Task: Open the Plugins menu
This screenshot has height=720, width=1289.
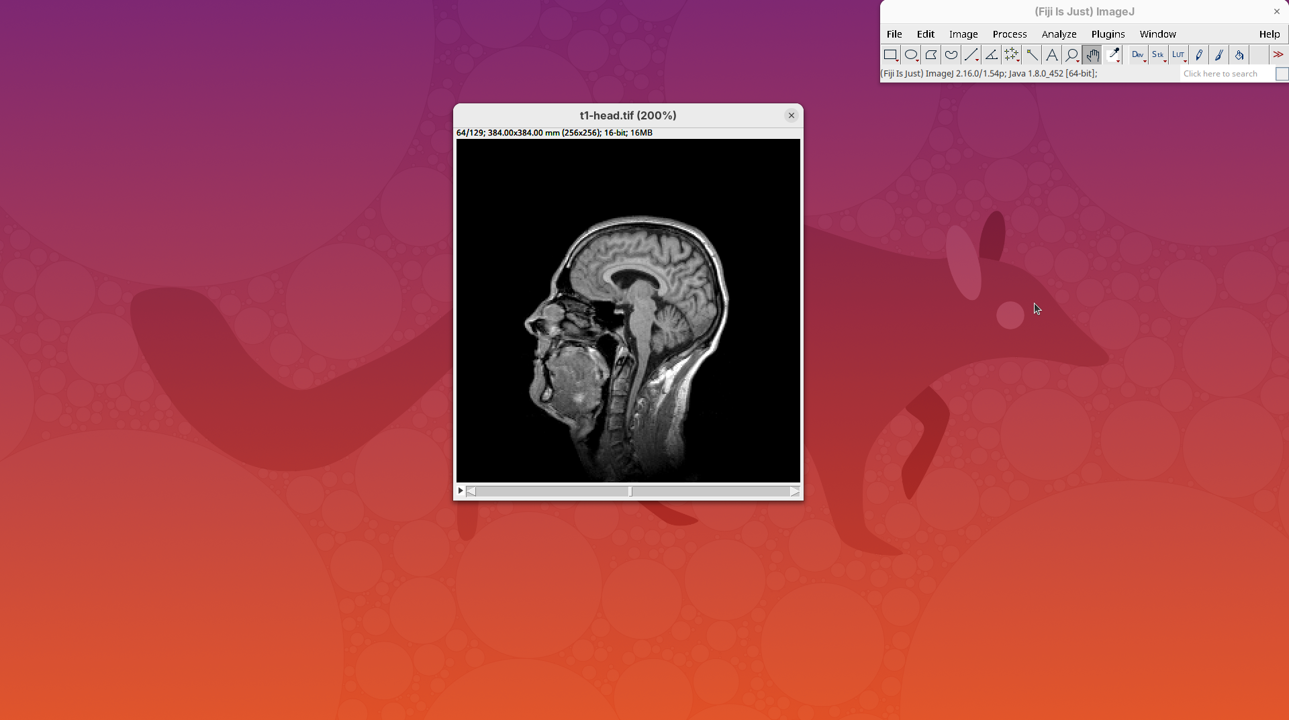Action: click(1108, 34)
